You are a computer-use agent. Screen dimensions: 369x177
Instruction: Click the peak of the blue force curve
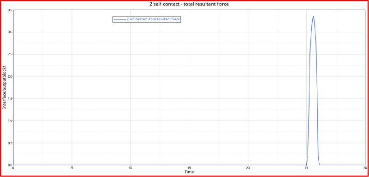coord(314,17)
